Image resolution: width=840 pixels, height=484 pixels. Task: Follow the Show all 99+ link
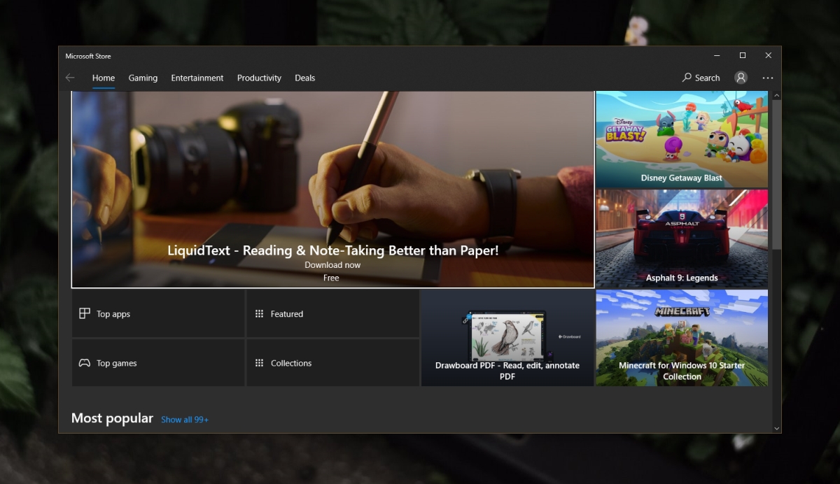click(x=185, y=420)
